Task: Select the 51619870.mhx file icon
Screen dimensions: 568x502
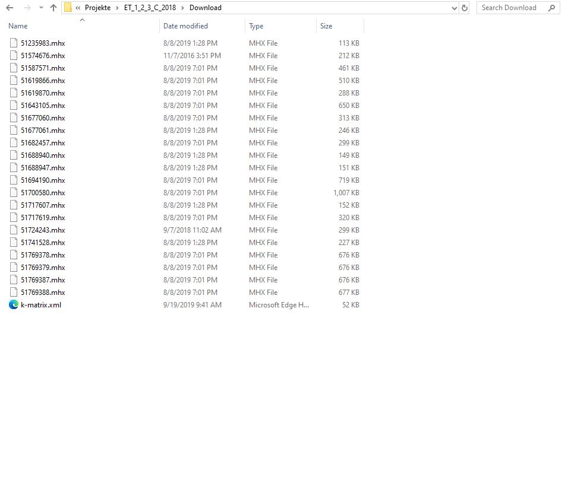Action: point(14,93)
